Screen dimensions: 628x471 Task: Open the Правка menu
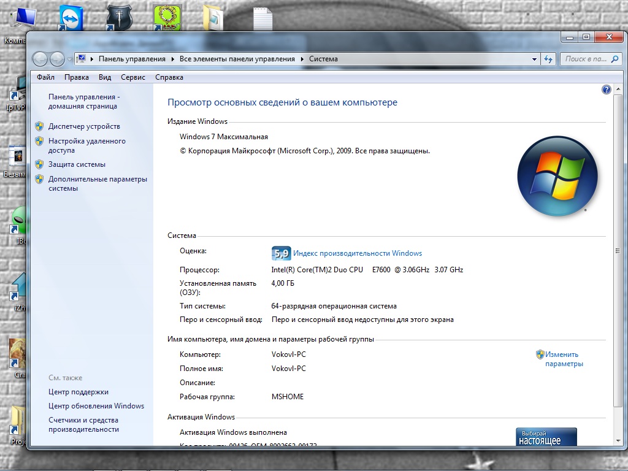[77, 77]
